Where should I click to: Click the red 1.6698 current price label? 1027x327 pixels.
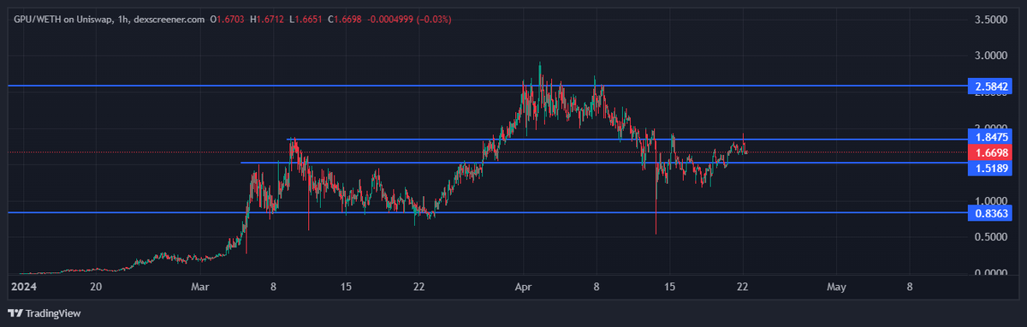click(990, 152)
